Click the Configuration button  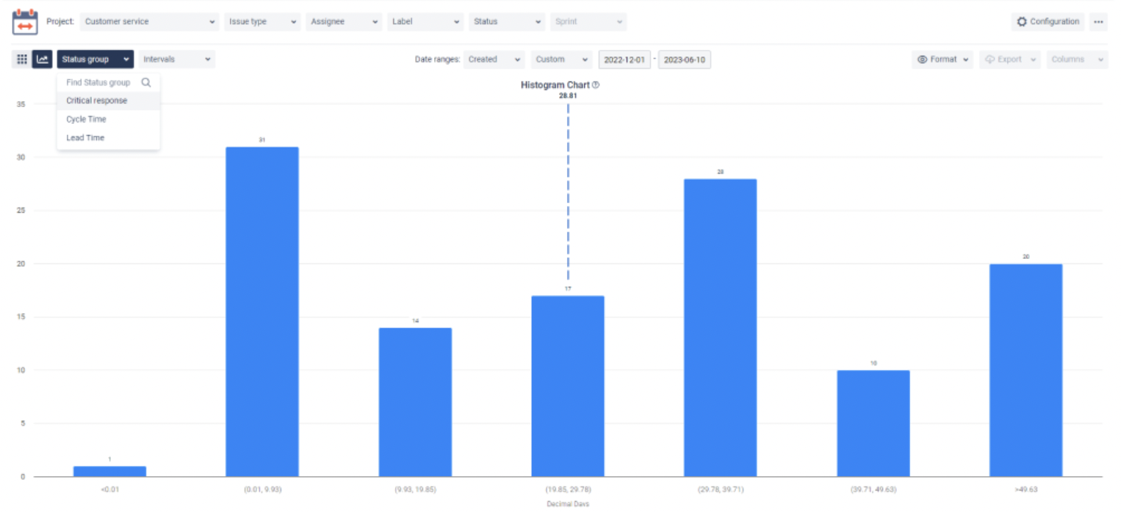pyautogui.click(x=1048, y=21)
